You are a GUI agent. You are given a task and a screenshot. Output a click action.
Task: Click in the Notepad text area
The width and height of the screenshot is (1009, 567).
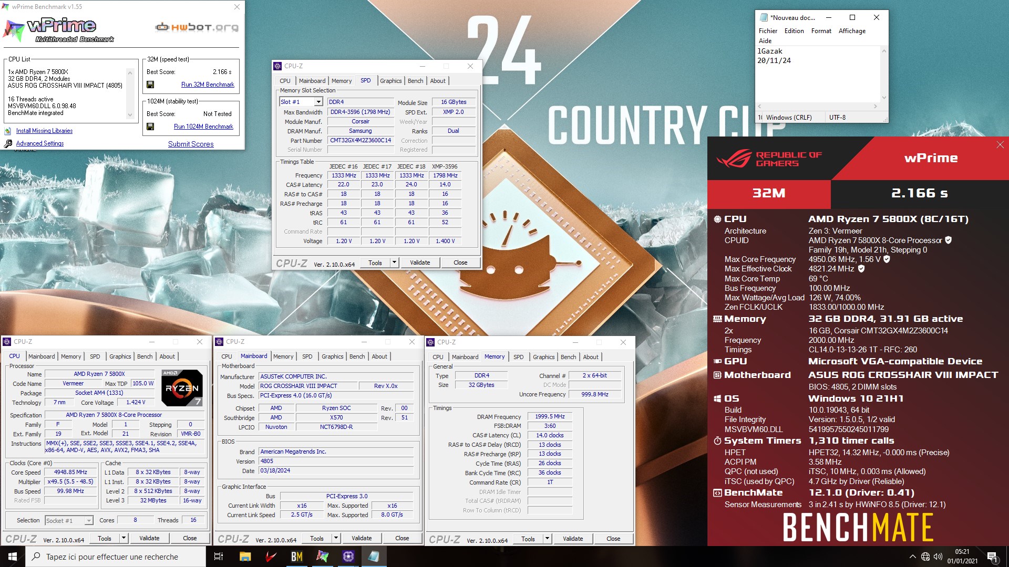coord(818,74)
